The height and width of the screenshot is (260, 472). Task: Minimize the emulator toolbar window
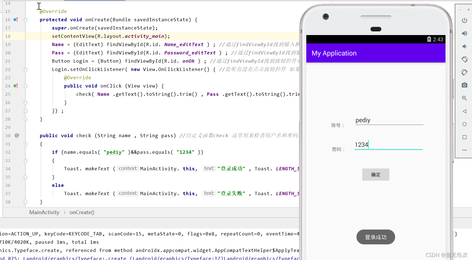coord(460,10)
